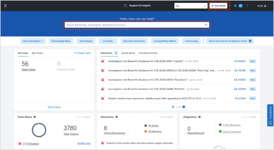Click alert icon for DirtyClone advisory
274x150 pixels.
(103, 80)
